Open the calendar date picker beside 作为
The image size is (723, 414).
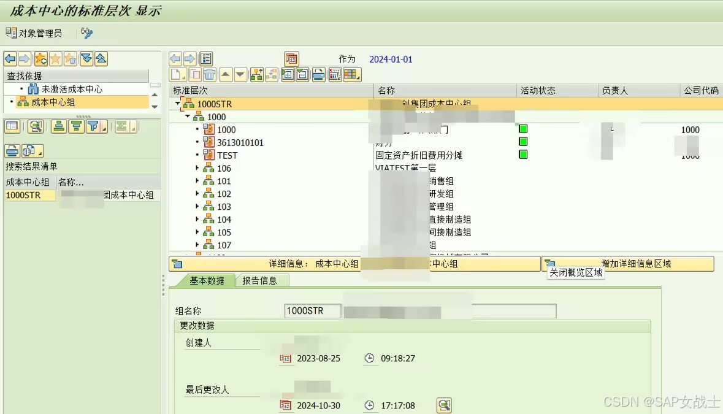click(x=291, y=59)
